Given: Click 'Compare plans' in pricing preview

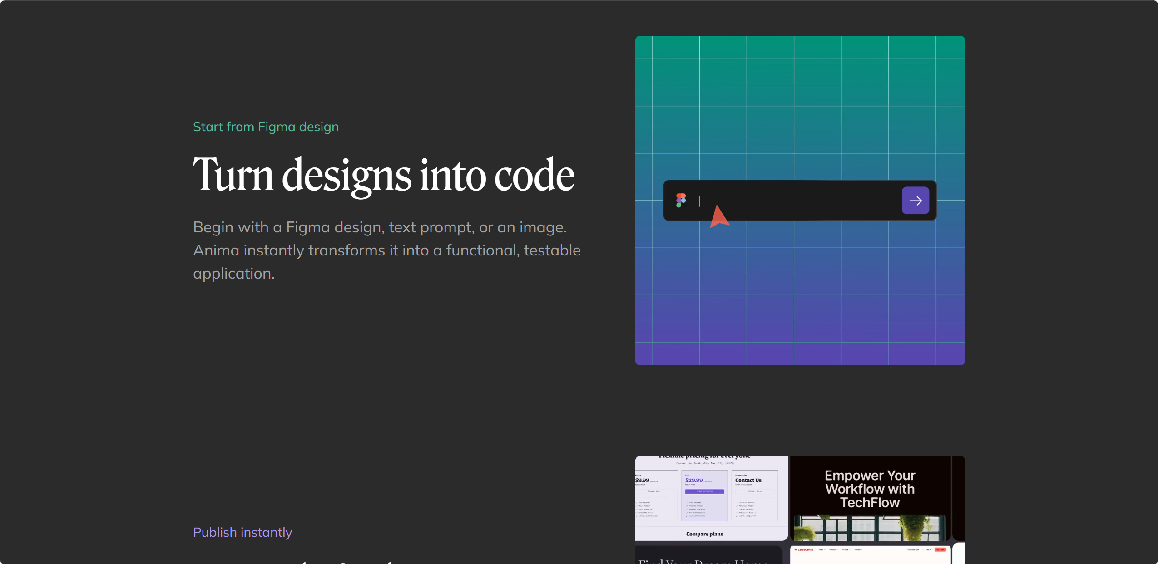Looking at the screenshot, I should tap(704, 534).
